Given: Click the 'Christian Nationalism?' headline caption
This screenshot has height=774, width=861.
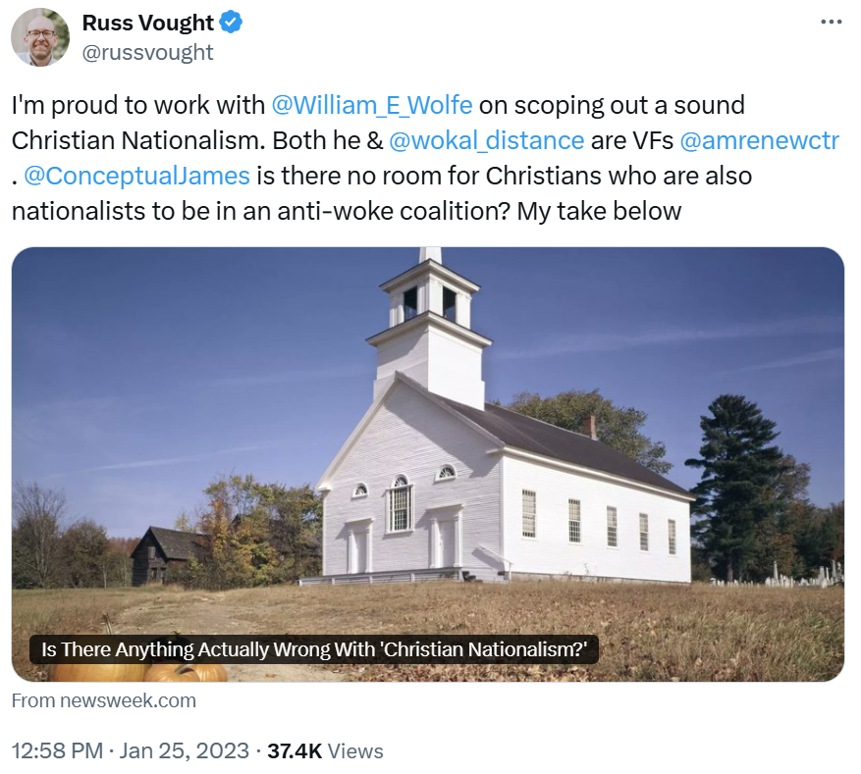Looking at the screenshot, I should click(314, 649).
